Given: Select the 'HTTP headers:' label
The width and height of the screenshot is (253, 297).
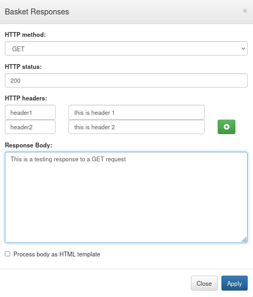Looking at the screenshot, I should (x=26, y=98).
